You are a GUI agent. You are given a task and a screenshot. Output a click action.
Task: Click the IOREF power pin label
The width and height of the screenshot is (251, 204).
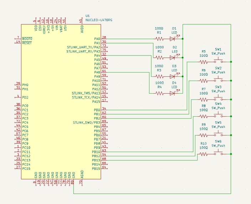pyautogui.click(x=44, y=30)
